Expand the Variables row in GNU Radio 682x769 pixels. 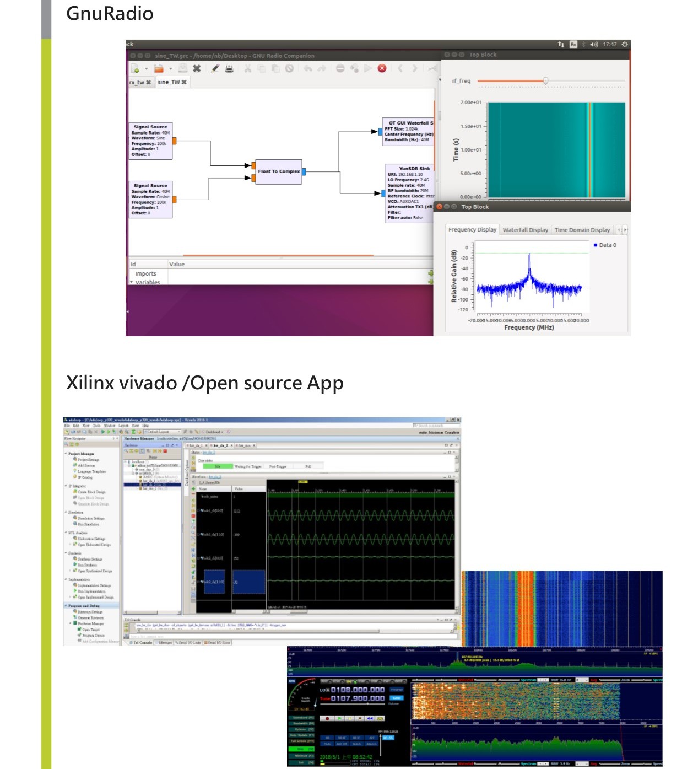132,282
